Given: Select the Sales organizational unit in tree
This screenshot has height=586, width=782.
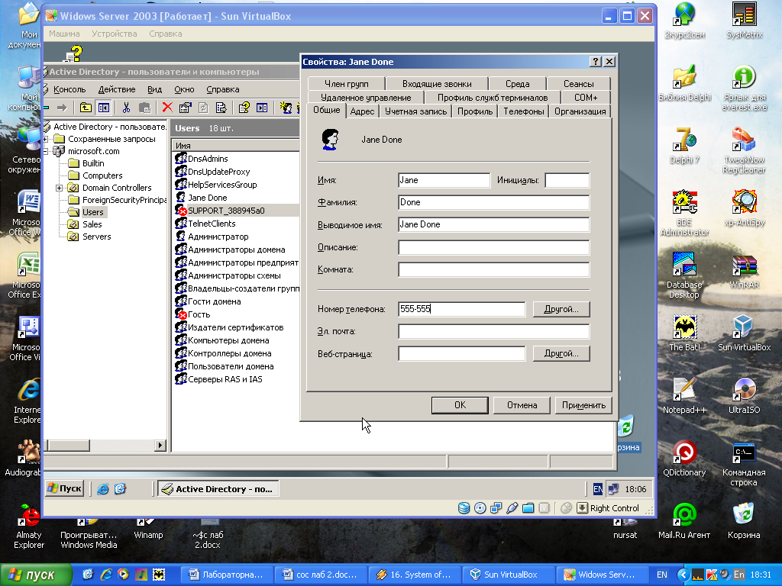Looking at the screenshot, I should 92,224.
